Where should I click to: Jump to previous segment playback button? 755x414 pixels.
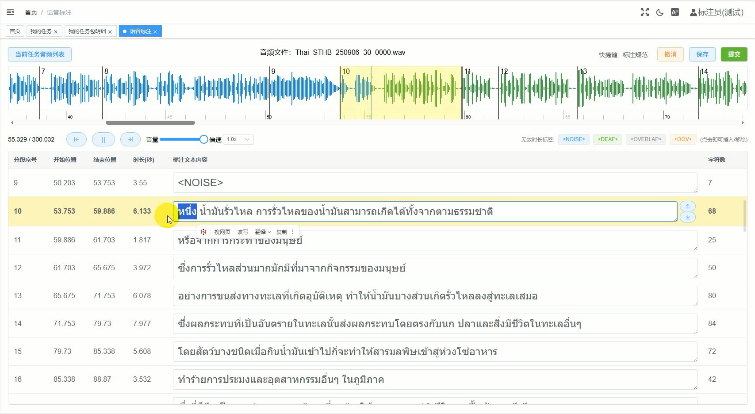[x=77, y=139]
